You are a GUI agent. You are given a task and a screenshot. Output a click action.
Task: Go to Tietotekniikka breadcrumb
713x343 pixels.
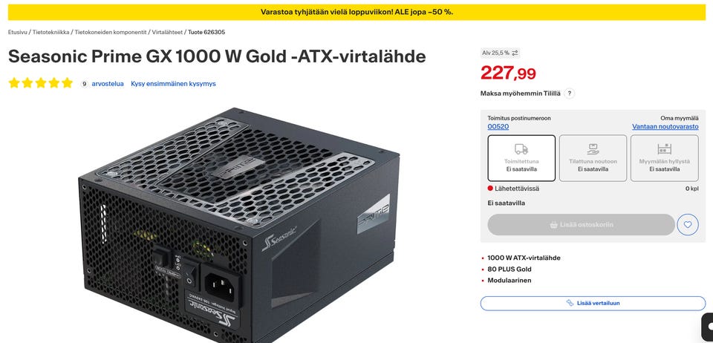(51, 32)
